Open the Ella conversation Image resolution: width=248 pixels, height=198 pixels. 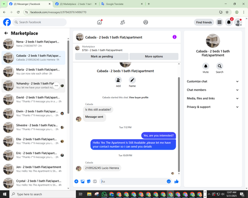click(x=33, y=141)
